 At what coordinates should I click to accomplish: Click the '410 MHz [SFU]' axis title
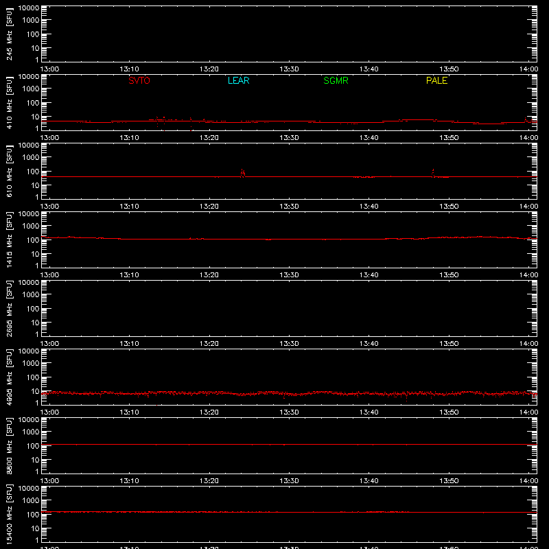(9, 102)
